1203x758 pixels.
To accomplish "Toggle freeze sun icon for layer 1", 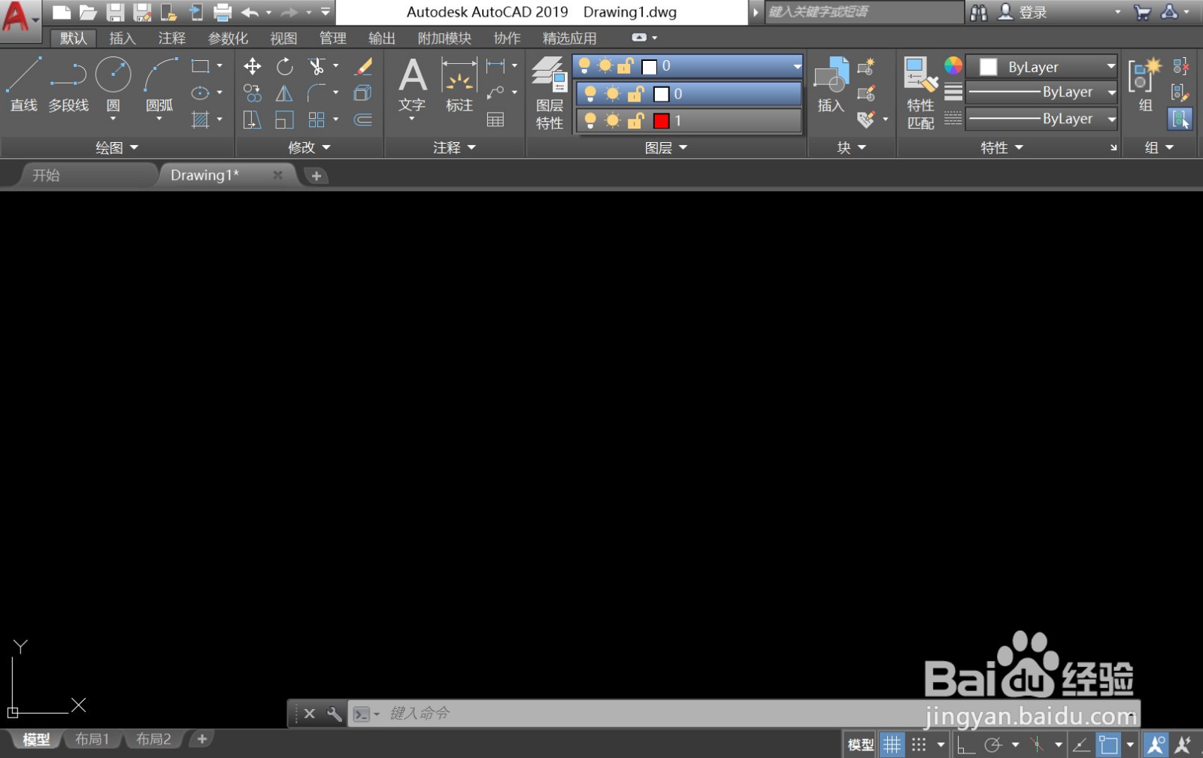I will [613, 120].
